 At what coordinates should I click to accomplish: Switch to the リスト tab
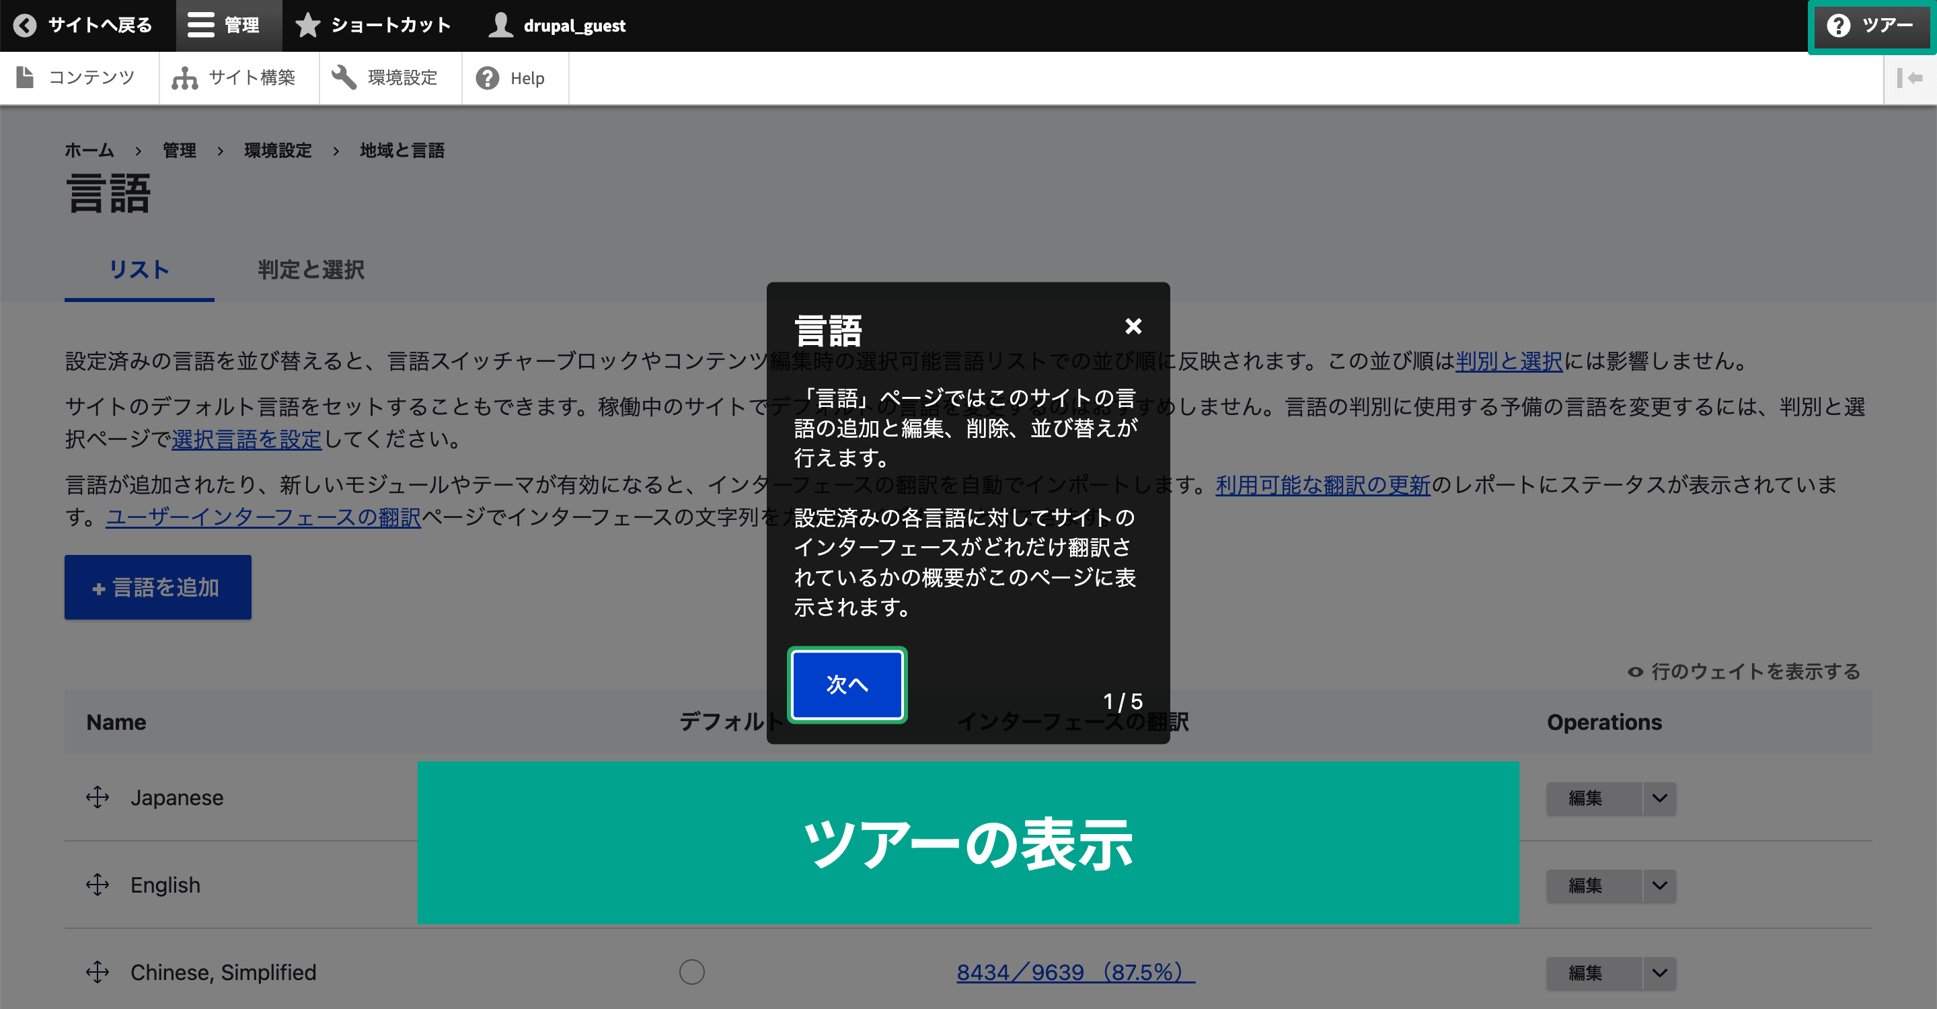pos(139,269)
